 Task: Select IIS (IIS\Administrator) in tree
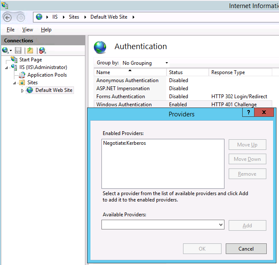pyautogui.click(x=43, y=67)
